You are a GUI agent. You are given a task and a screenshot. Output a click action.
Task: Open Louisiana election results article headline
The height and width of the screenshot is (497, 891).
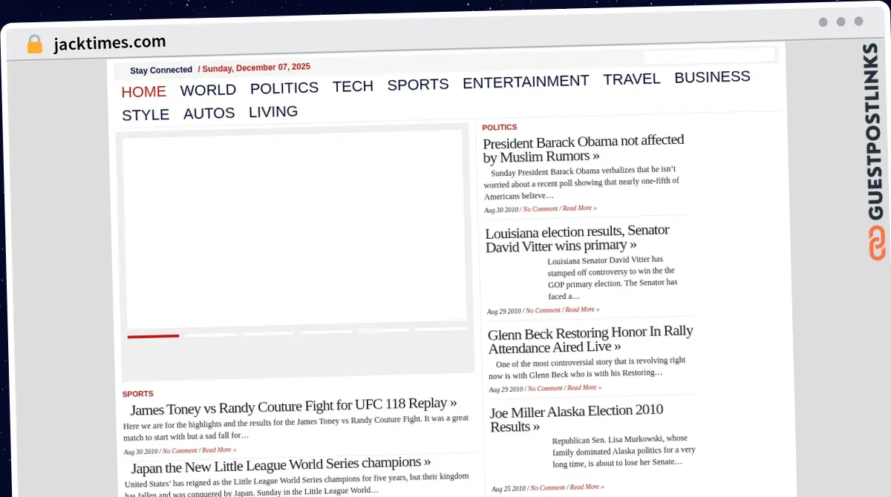(577, 238)
